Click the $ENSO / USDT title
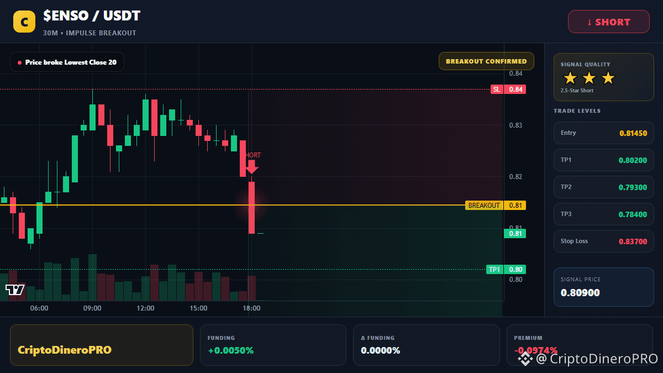This screenshot has width=663, height=373. [92, 16]
